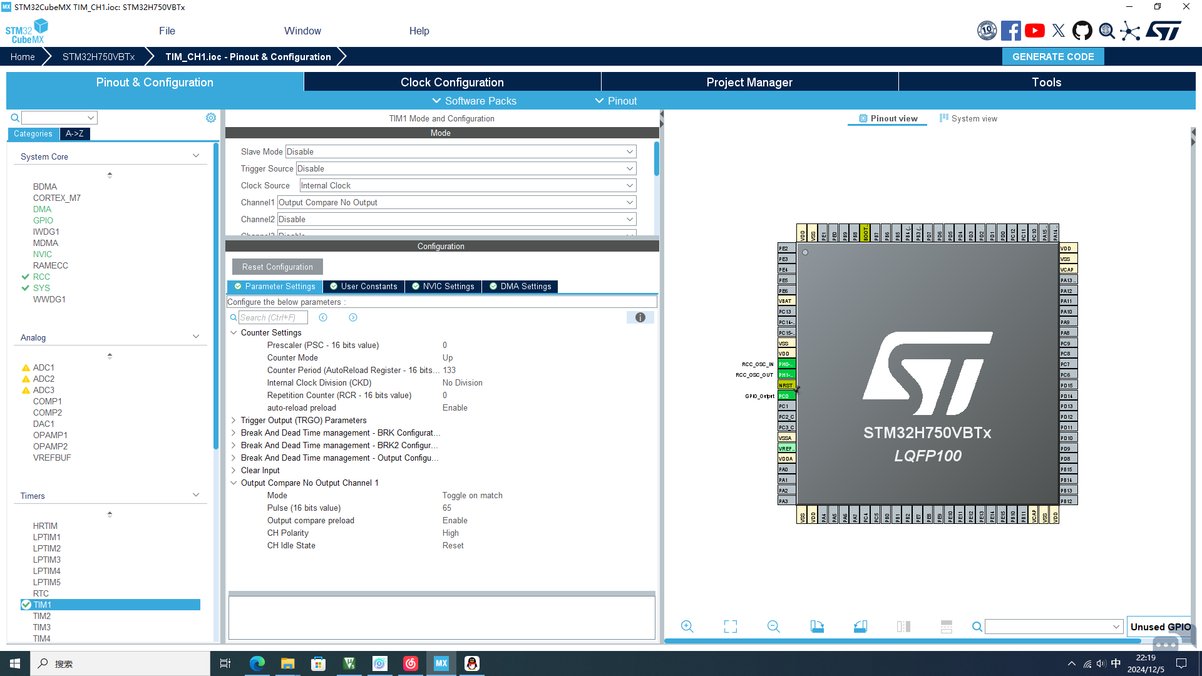
Task: Open NVIC Settings tab
Action: 443,286
